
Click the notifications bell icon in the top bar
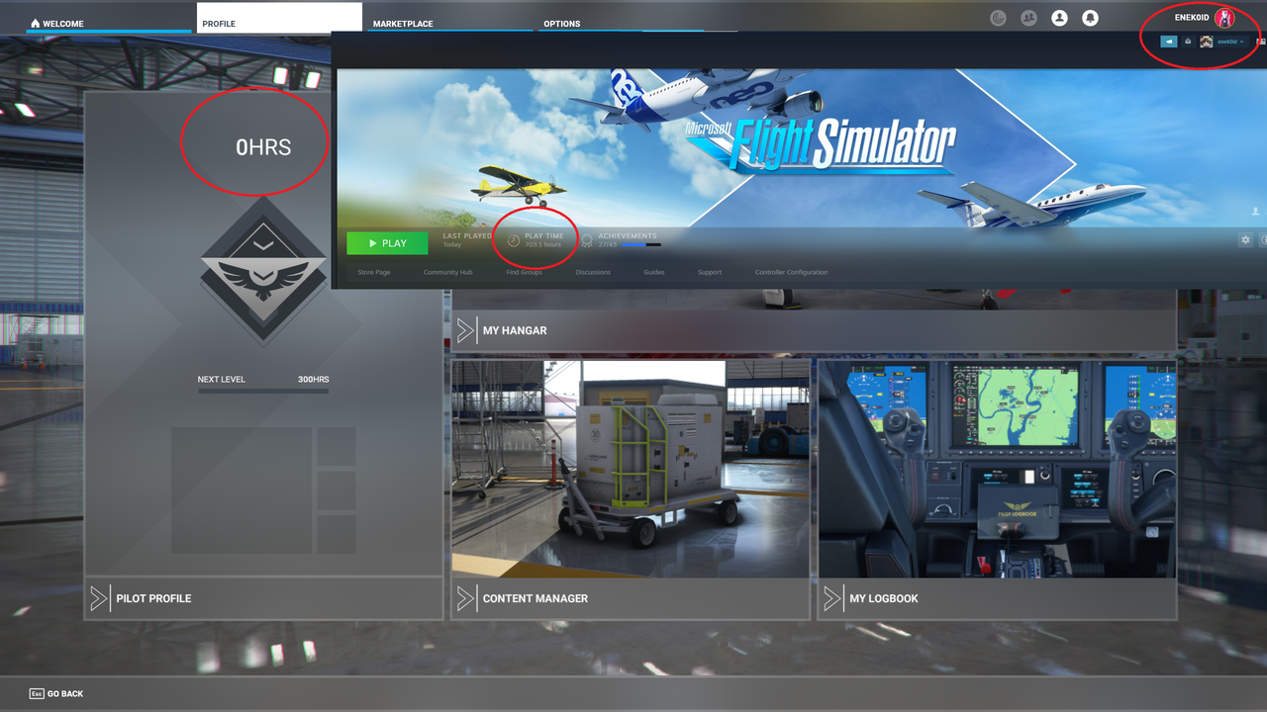tap(1090, 18)
